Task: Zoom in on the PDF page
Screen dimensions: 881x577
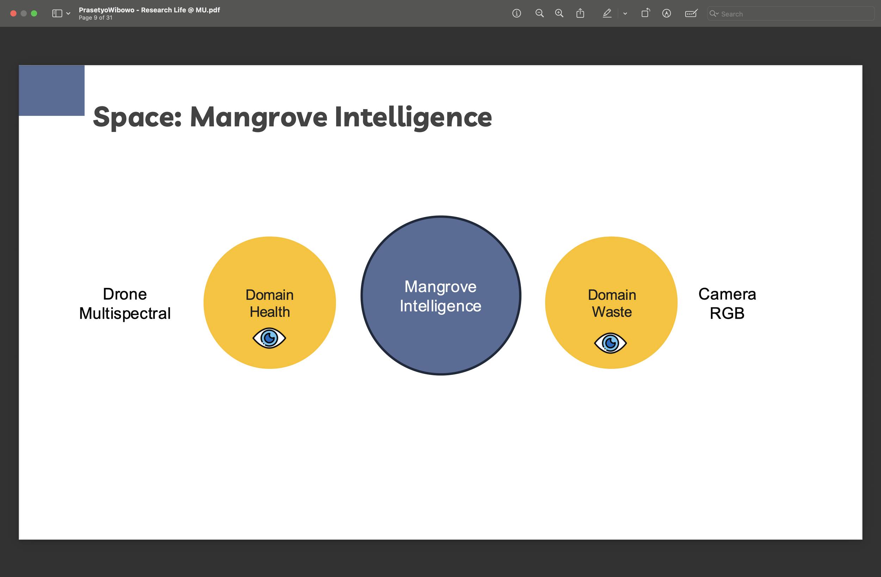Action: pyautogui.click(x=559, y=14)
